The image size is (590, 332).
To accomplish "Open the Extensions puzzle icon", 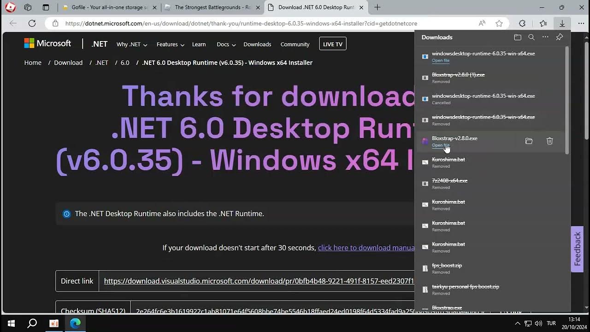I will pyautogui.click(x=522, y=24).
